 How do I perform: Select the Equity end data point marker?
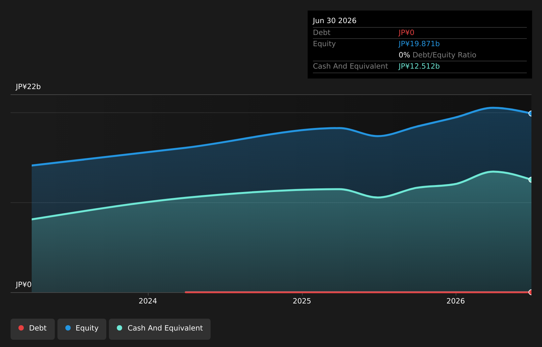(531, 113)
